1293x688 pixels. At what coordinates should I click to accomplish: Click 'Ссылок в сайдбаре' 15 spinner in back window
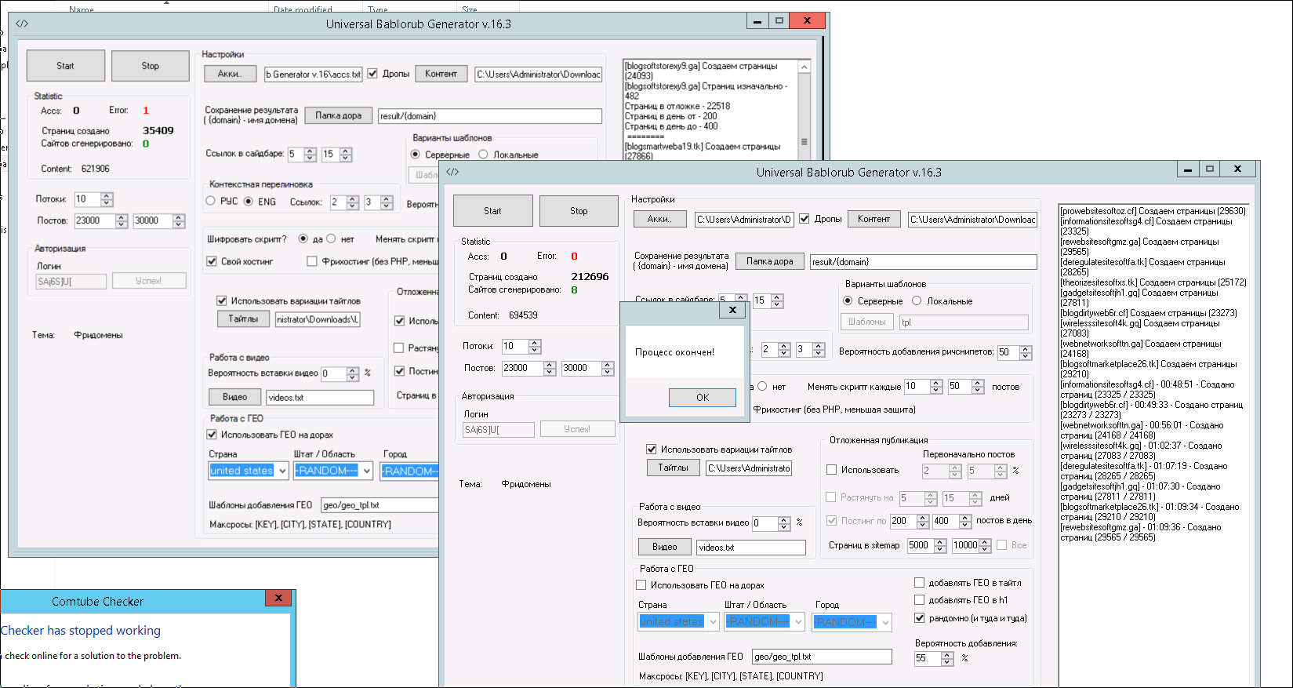click(347, 155)
